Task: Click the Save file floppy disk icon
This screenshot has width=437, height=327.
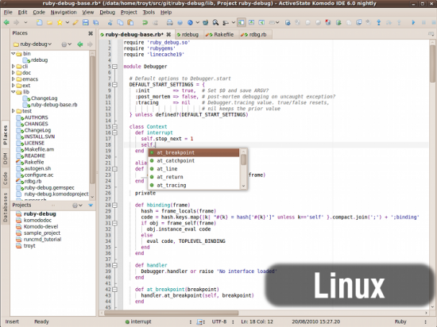Action: (86, 22)
